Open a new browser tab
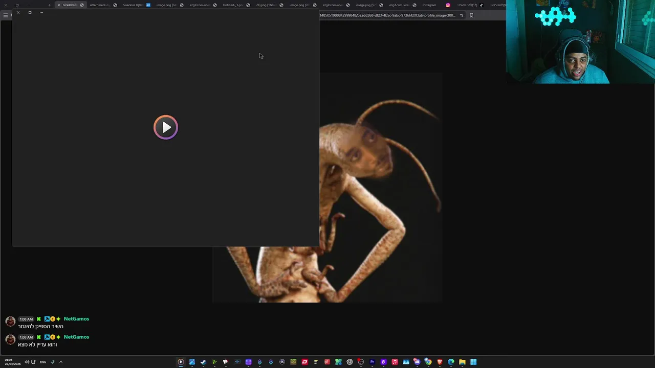Viewport: 655px width, 368px height. [49, 5]
